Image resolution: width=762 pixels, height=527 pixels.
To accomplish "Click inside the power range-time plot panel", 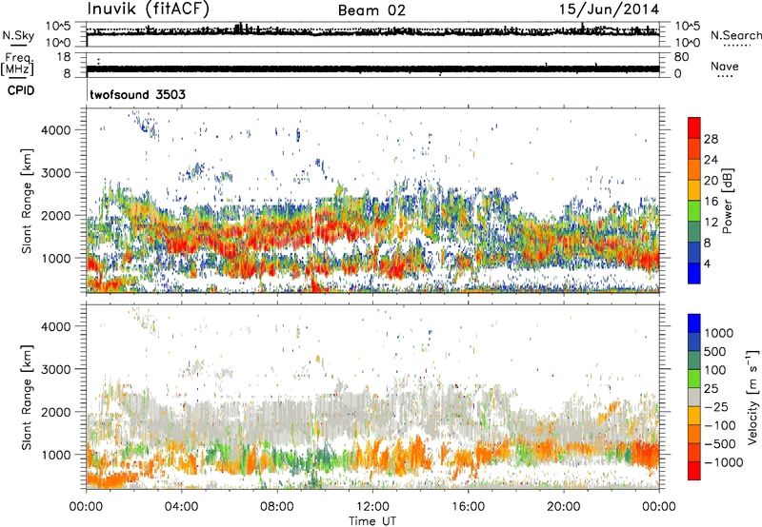I will click(x=372, y=200).
